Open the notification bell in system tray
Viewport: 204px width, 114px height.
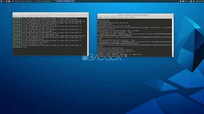click(181, 1)
